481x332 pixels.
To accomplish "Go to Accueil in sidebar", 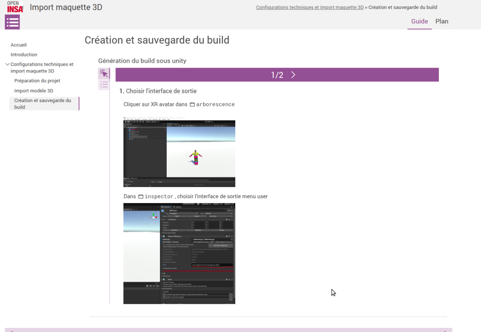I will tap(18, 45).
